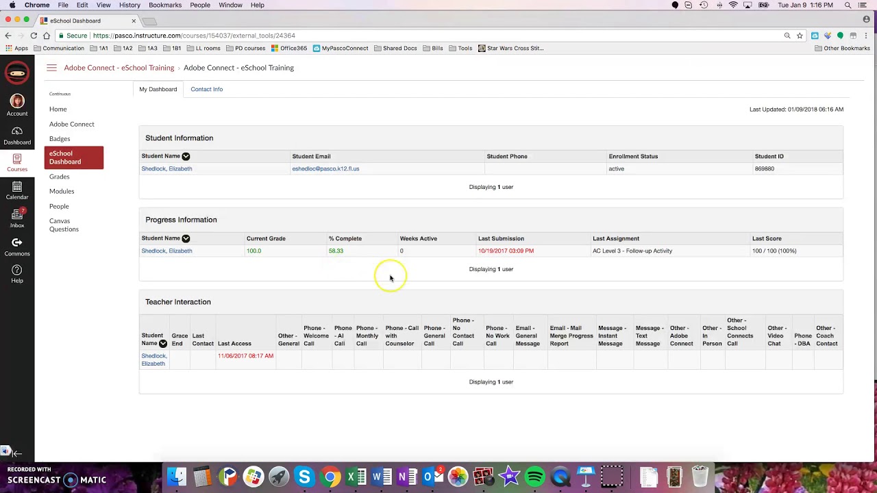Open Excel from the Dock
Viewport: 877px width, 493px height.
pos(356,477)
